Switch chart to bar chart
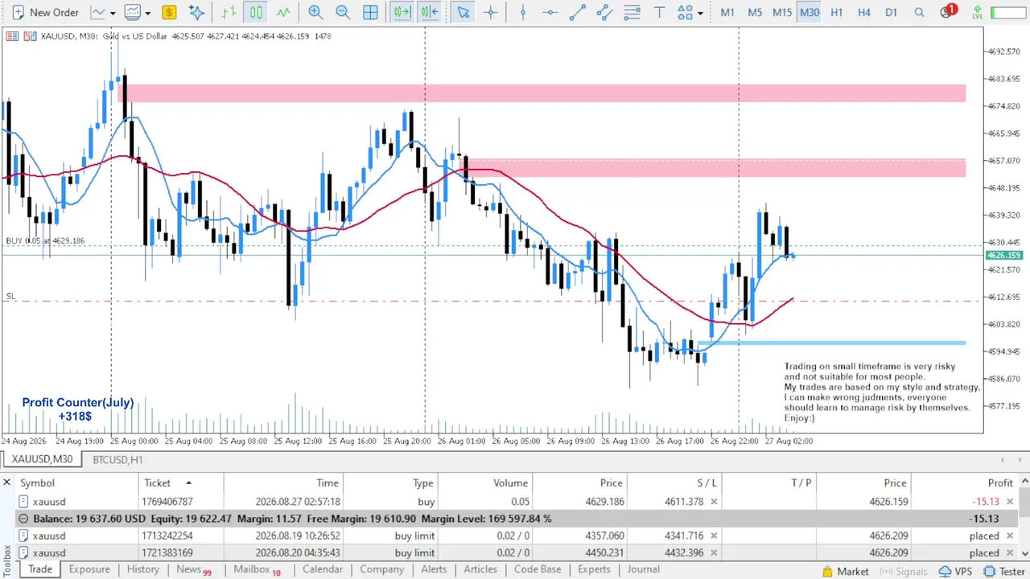 (229, 12)
